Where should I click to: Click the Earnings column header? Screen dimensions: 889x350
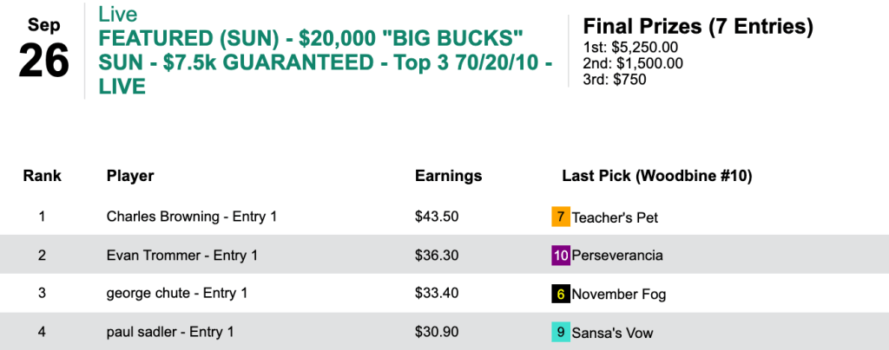448,176
